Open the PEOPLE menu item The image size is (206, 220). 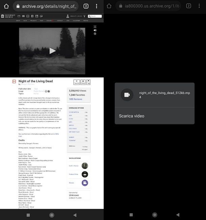[86, 21]
